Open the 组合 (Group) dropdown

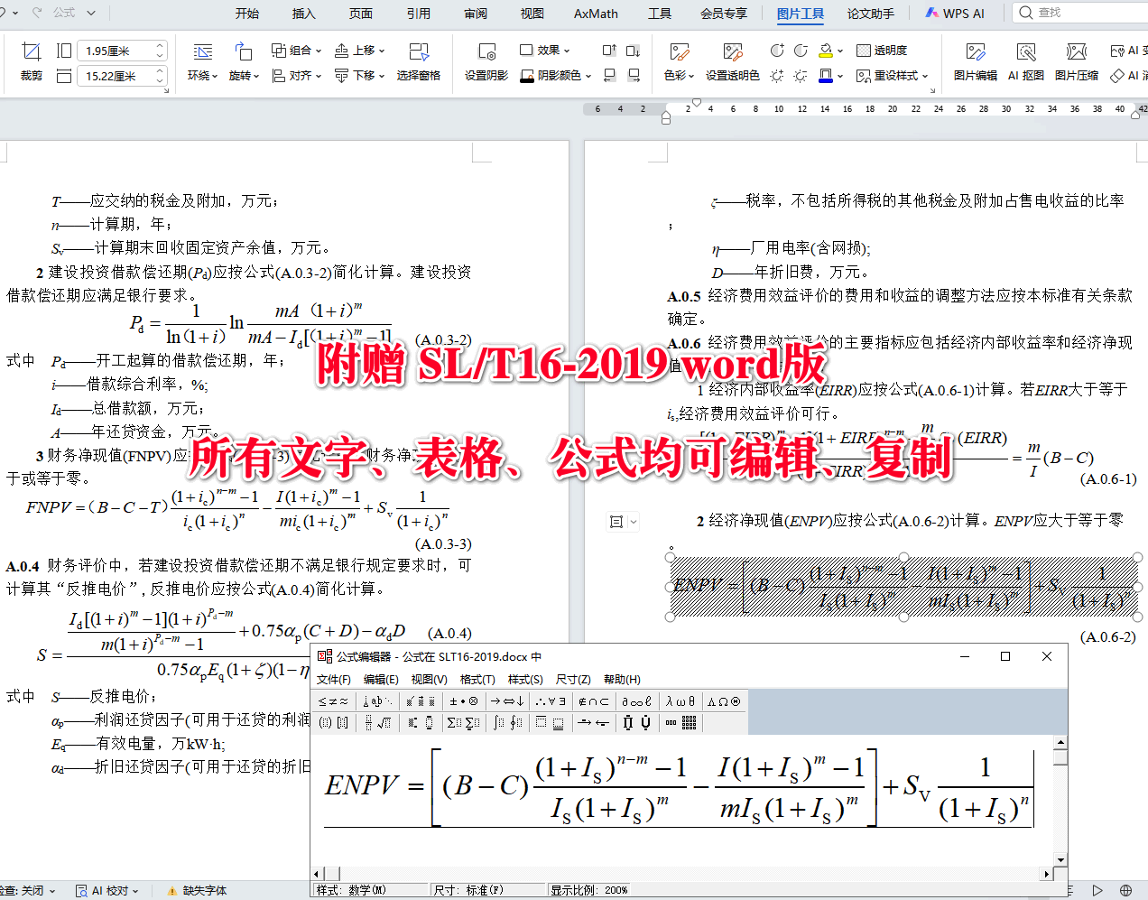(299, 51)
